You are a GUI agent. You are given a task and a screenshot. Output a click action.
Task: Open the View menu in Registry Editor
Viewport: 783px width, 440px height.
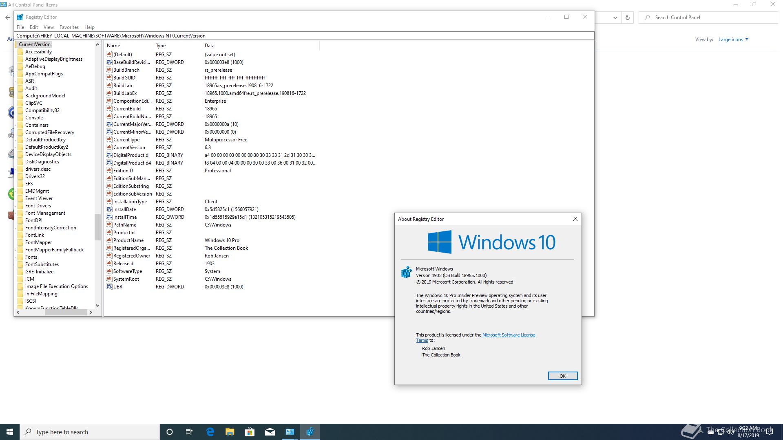pos(49,27)
